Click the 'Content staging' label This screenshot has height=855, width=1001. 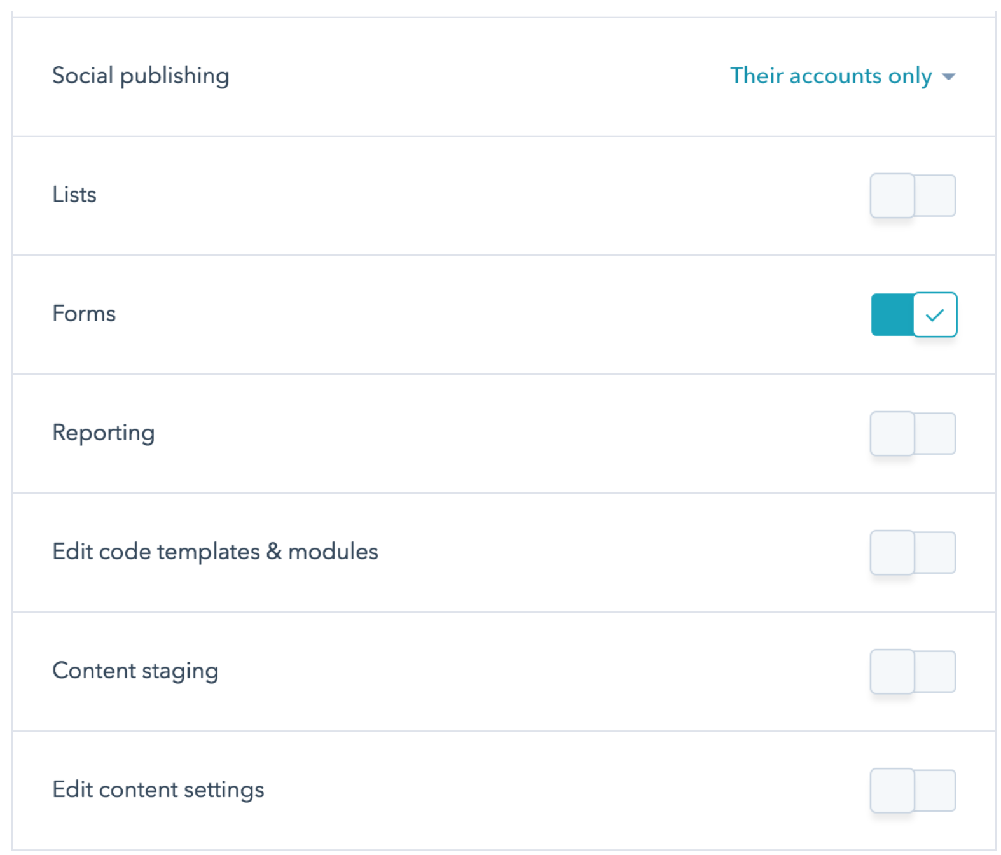[135, 671]
